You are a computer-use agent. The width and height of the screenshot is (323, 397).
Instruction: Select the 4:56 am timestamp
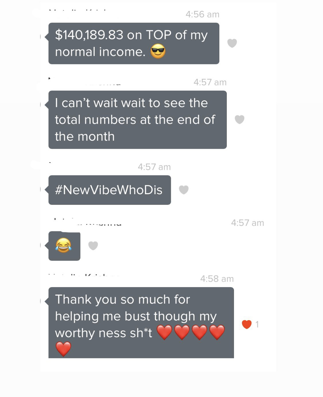point(202,14)
